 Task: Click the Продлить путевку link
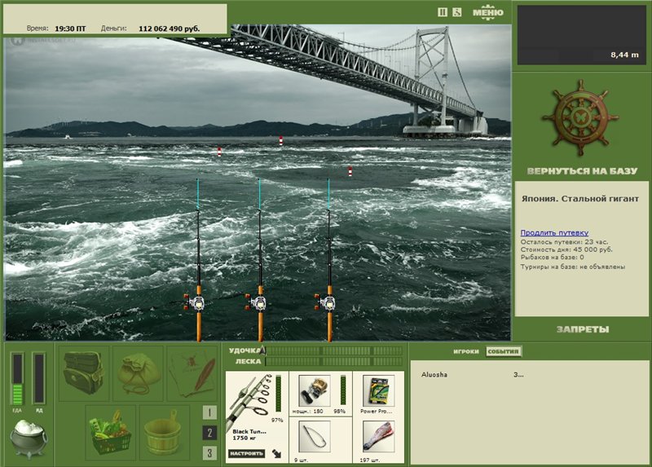tap(554, 232)
